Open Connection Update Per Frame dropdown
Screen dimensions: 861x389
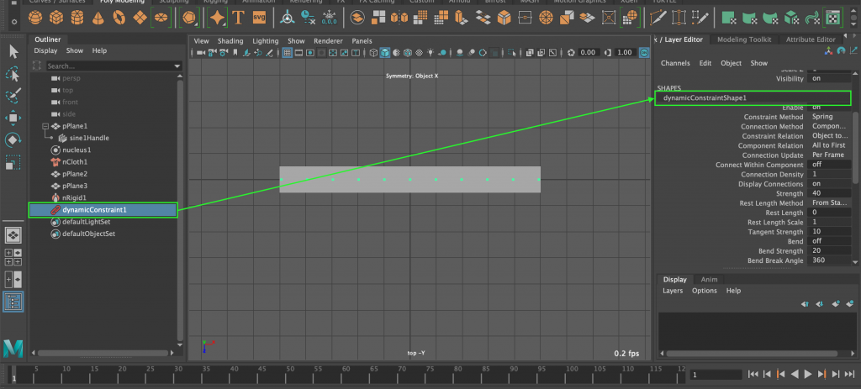tap(830, 155)
